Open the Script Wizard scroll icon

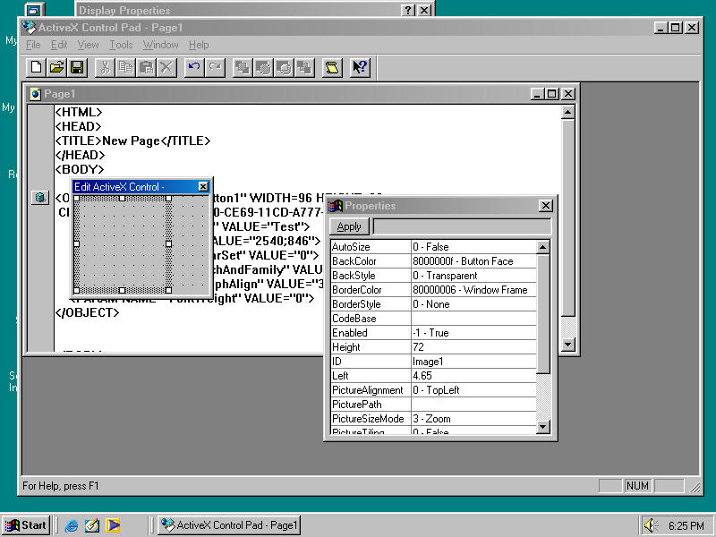332,68
